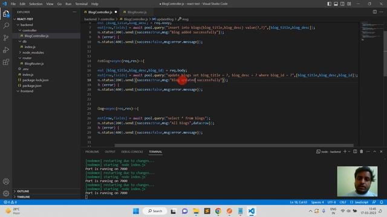Open the Selection menu
Image resolution: width=387 pixels, height=217 pixels.
pyautogui.click(x=36, y=4)
